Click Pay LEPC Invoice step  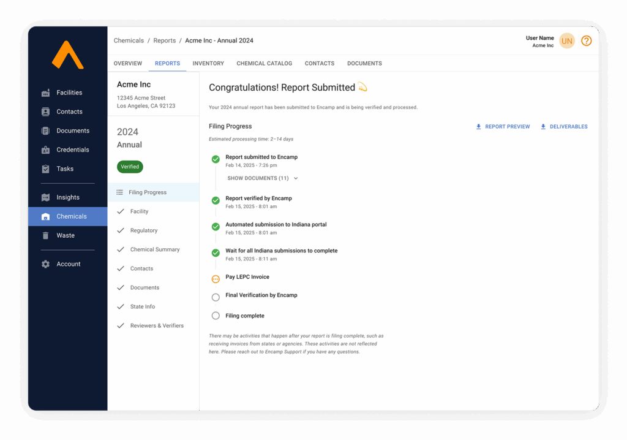tap(247, 276)
